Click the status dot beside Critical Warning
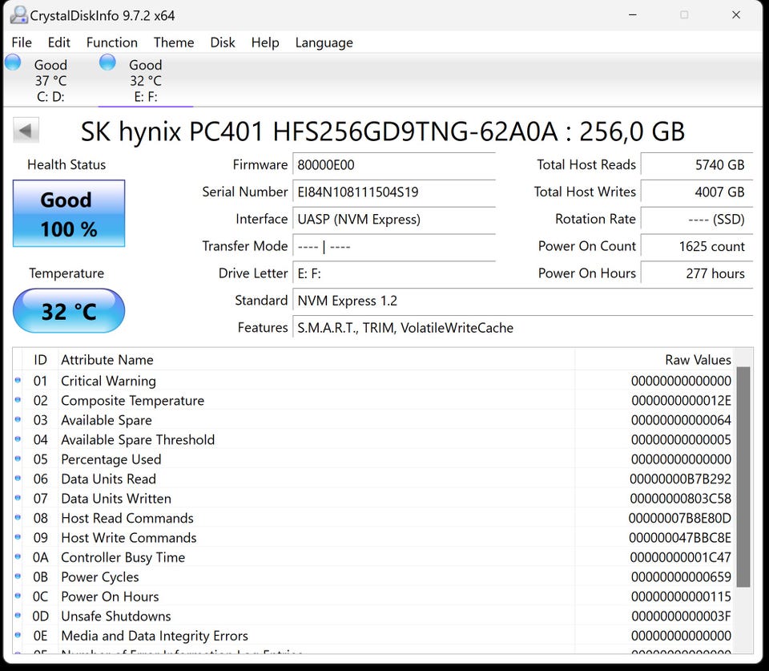The height and width of the screenshot is (671, 769). tap(18, 381)
